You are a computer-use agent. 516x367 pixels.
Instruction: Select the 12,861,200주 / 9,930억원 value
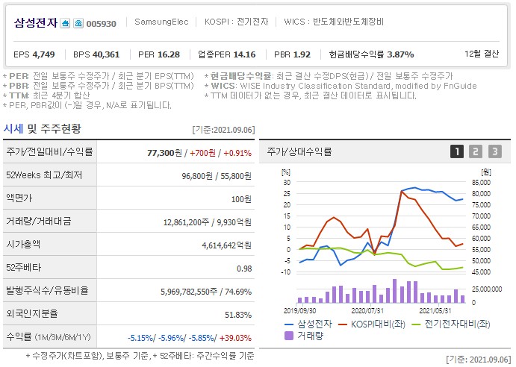[x=208, y=222]
